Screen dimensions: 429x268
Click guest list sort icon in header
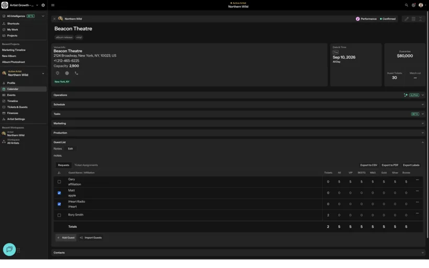(59, 172)
